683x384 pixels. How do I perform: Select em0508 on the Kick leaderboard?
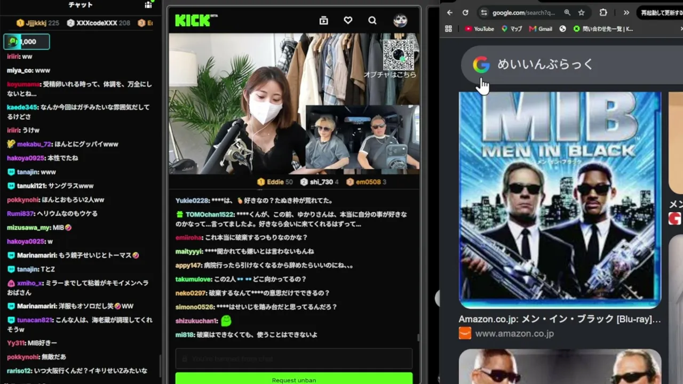[366, 182]
